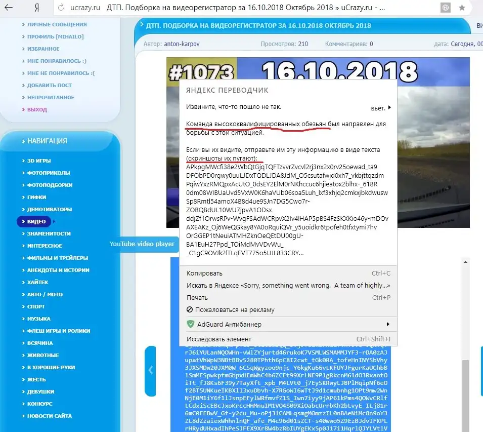
Task: Click the AdGuard green shield icon
Action: (x=191, y=324)
